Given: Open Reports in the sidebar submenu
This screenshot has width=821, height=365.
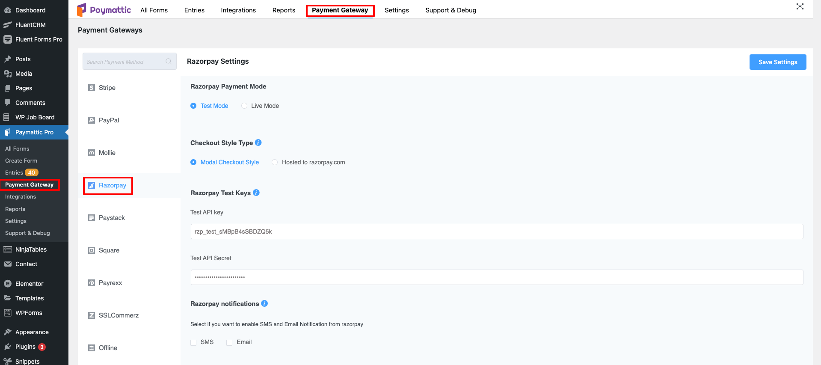Looking at the screenshot, I should 15,209.
